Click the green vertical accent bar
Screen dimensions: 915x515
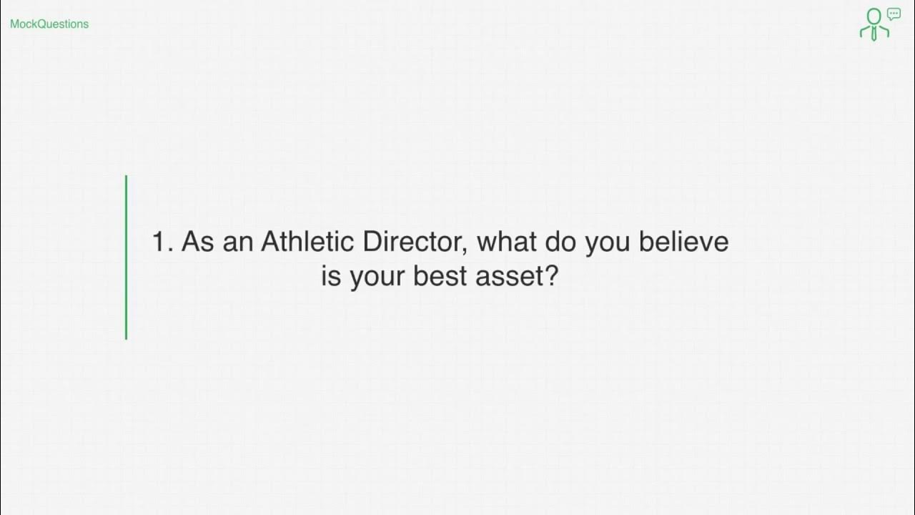127,257
